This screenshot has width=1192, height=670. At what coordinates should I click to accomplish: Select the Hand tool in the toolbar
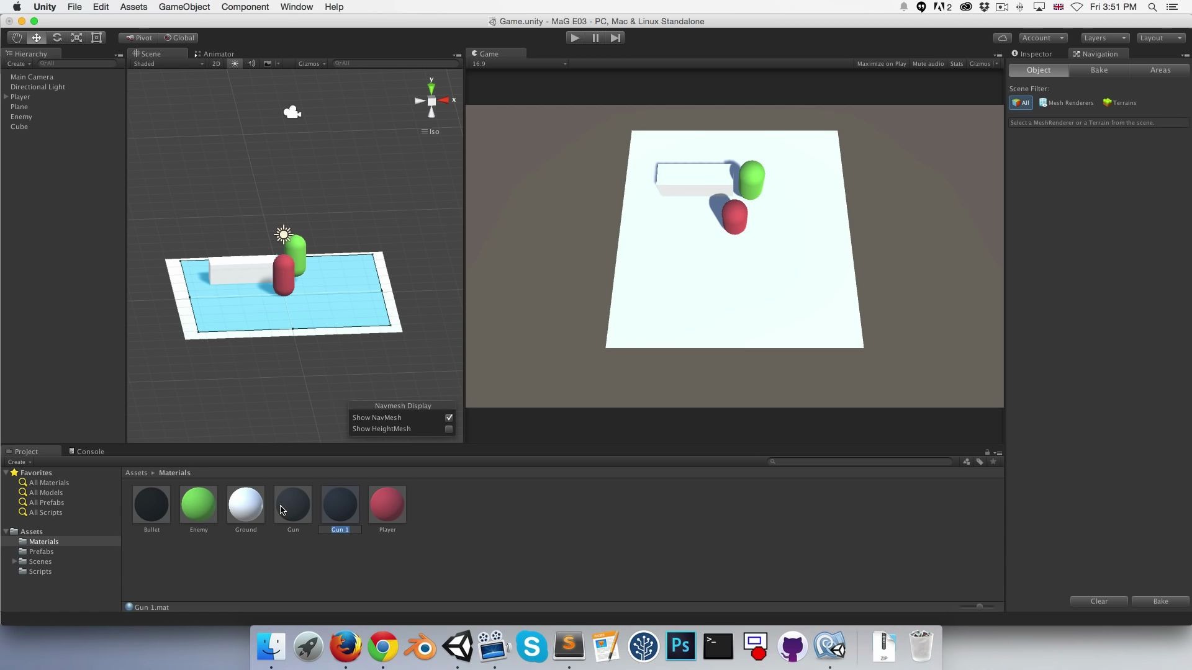tap(16, 38)
